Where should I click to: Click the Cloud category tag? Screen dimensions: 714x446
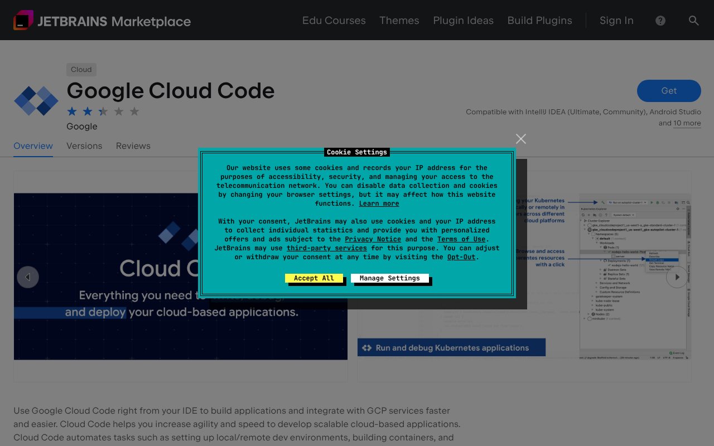point(81,70)
